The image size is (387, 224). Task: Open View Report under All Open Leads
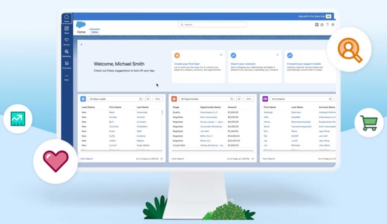[86, 159]
